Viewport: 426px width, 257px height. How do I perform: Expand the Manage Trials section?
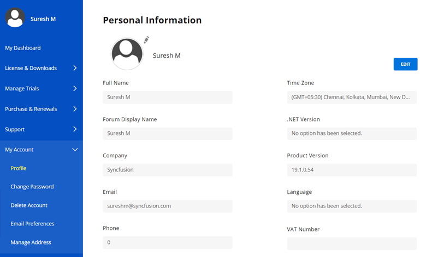tap(75, 88)
